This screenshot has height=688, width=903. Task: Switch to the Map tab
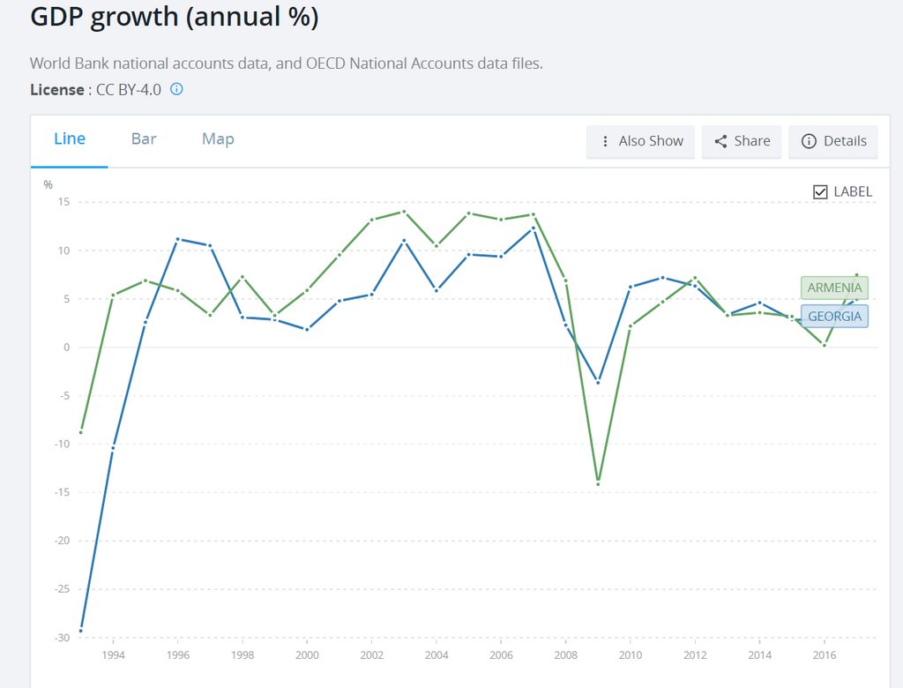218,139
